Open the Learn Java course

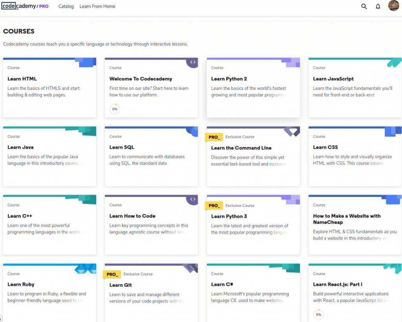[50, 156]
